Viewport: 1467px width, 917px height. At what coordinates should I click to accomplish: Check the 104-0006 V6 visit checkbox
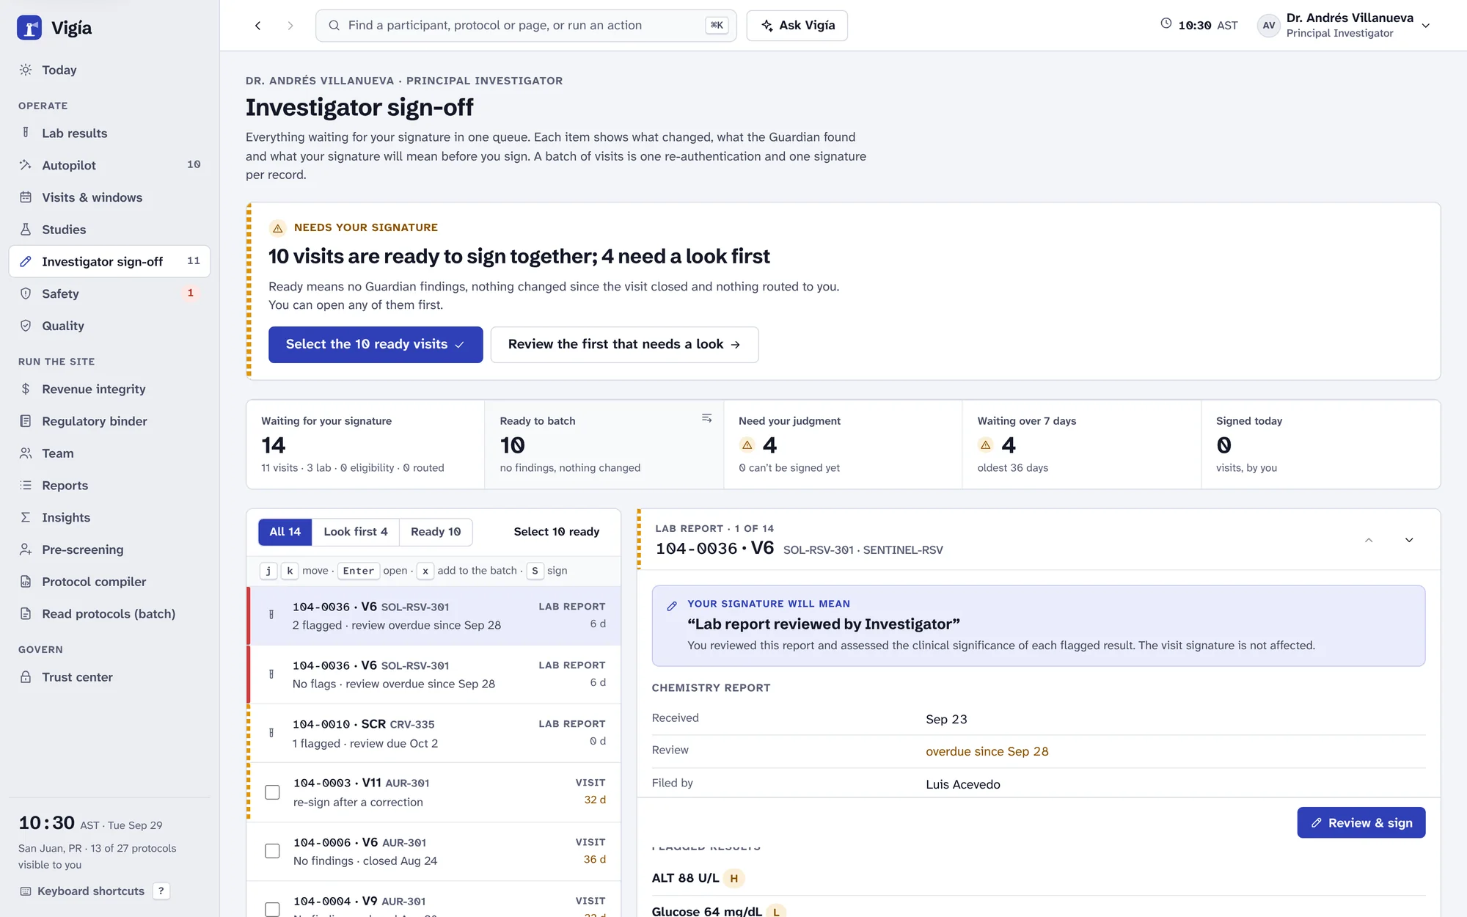[272, 851]
